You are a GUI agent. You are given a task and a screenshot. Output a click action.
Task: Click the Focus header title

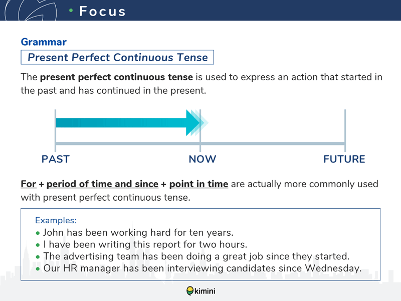click(x=102, y=11)
